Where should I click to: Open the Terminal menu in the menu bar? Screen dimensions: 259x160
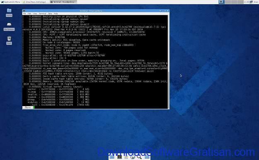tap(42, 14)
